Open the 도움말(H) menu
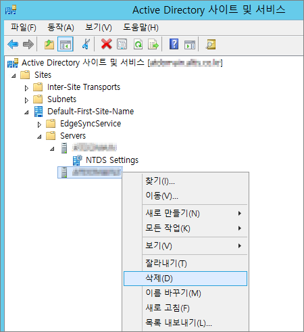304x332 pixels. point(141,28)
